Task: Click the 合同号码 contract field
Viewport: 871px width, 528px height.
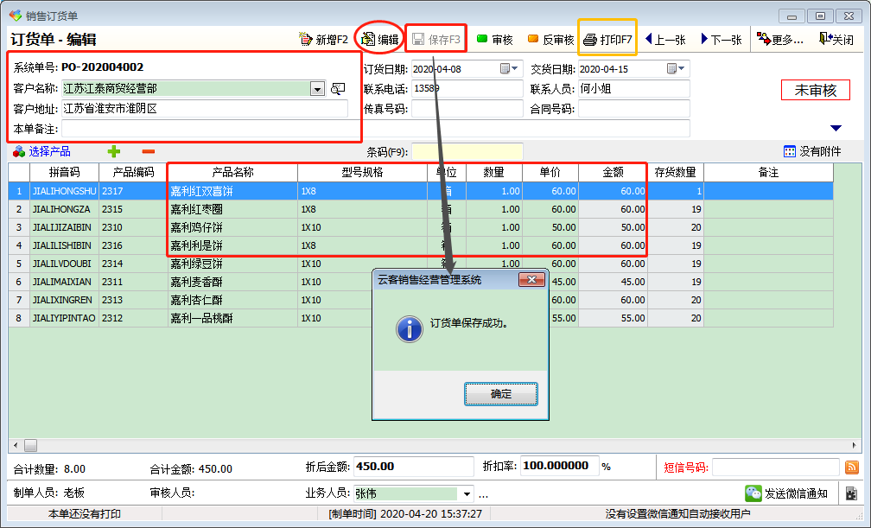Action: pos(634,109)
